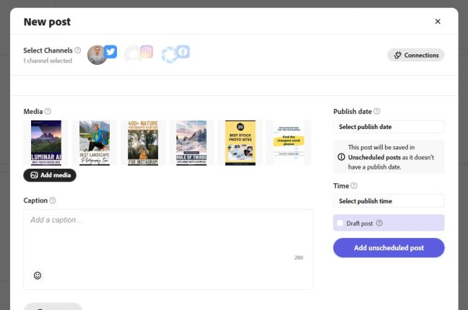Open help icon next to Time
The height and width of the screenshot is (310, 468).
(354, 185)
